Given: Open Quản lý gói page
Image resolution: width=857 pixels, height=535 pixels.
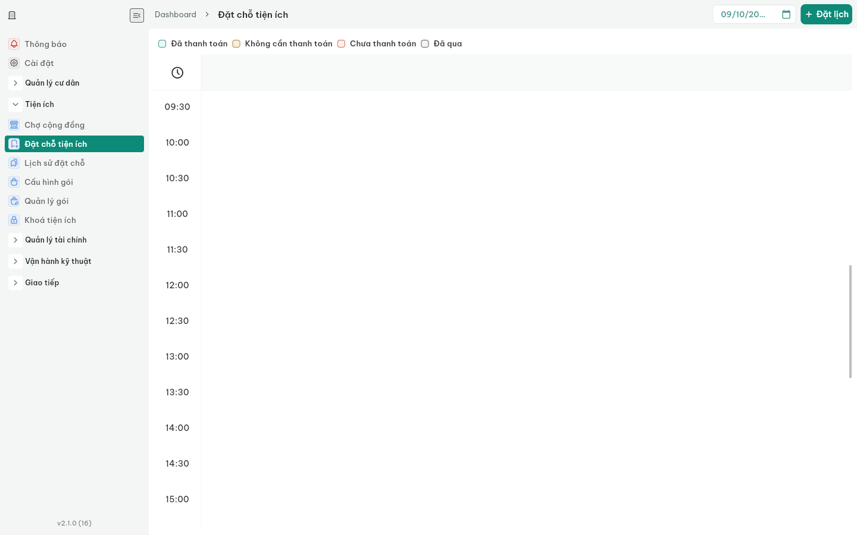Looking at the screenshot, I should point(74,201).
